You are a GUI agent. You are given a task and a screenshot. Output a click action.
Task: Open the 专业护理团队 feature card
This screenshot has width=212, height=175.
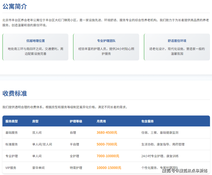[x=106, y=47]
